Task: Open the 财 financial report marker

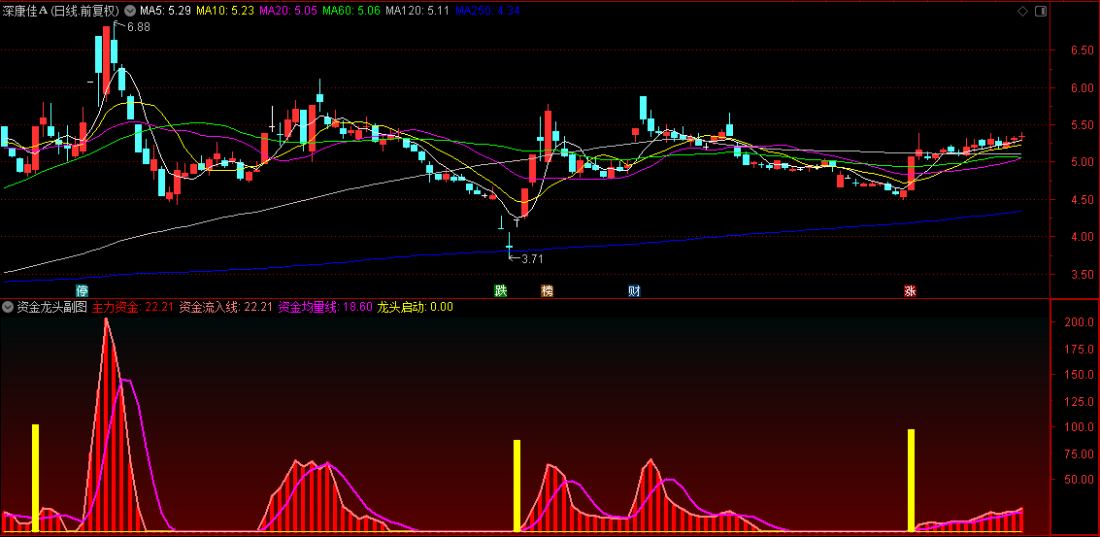Action: (634, 290)
